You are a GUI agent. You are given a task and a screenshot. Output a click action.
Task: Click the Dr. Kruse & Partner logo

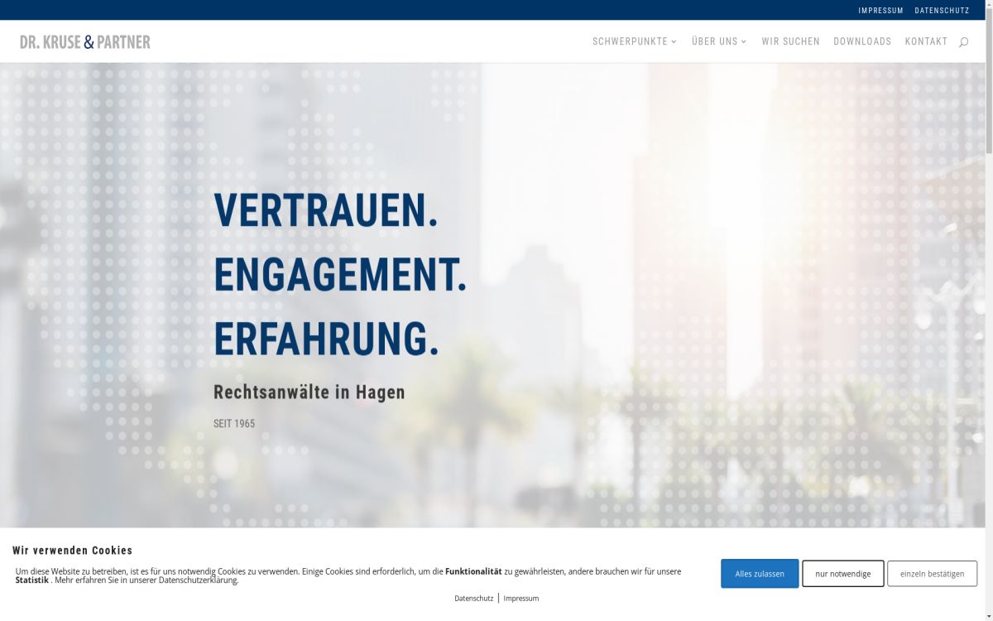[x=85, y=41]
